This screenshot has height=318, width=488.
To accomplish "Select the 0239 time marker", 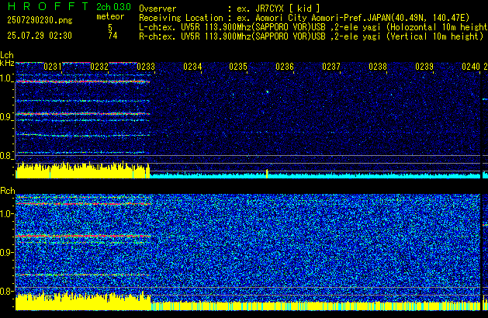I will coord(424,67).
